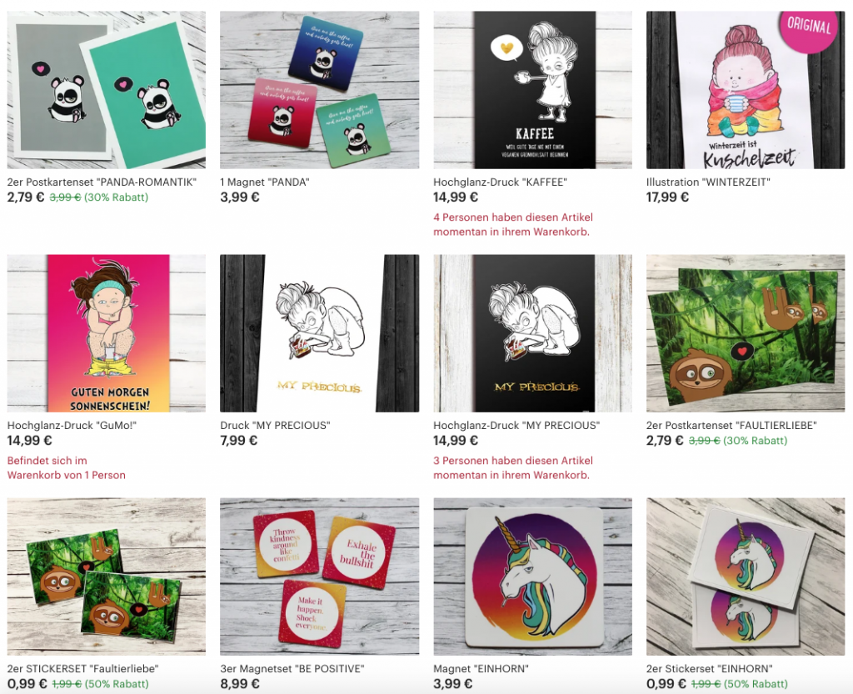The width and height of the screenshot is (853, 694).
Task: View the KAFFEE black poster thumbnail
Action: [x=532, y=90]
